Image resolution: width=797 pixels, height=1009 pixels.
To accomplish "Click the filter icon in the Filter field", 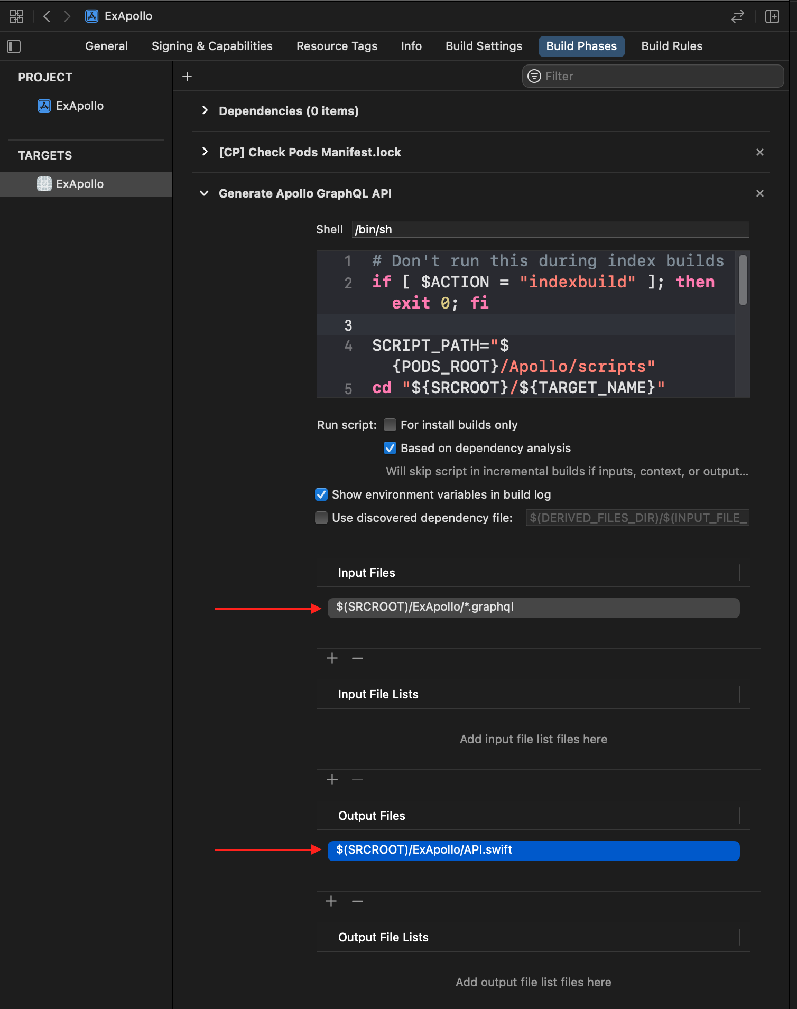I will (535, 76).
